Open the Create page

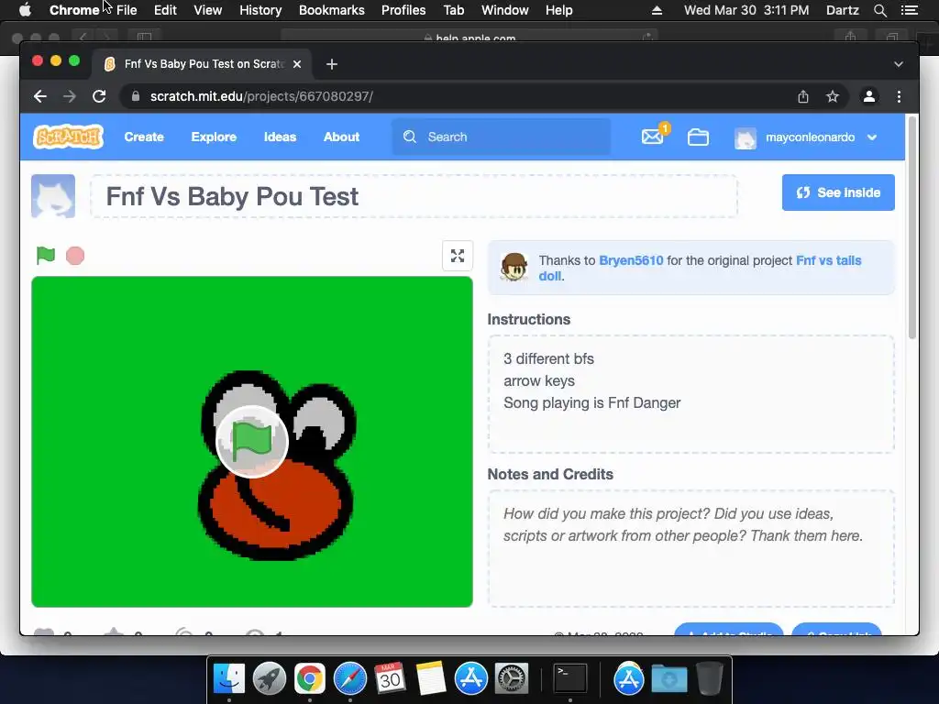click(144, 137)
